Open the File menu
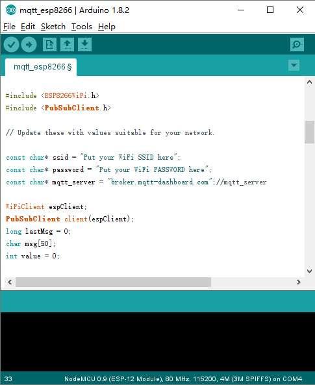This screenshot has width=315, height=385. [9, 27]
